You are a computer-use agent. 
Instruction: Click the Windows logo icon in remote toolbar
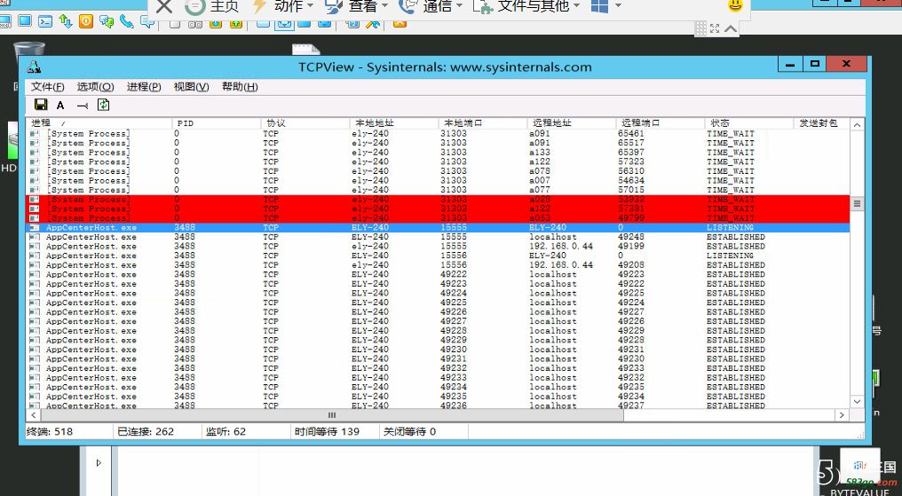click(599, 6)
